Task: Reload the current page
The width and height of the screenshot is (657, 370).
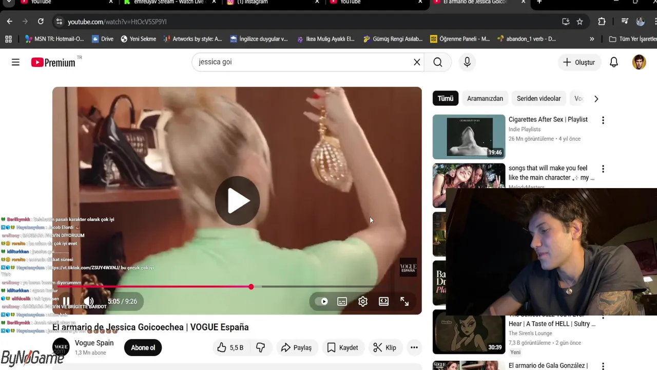Action: pyautogui.click(x=41, y=22)
